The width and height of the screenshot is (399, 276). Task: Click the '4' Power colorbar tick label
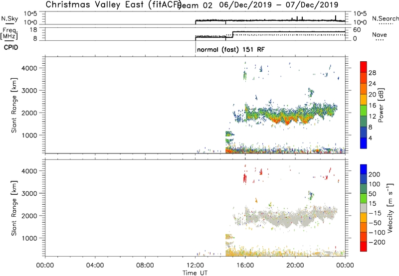[x=370, y=138]
